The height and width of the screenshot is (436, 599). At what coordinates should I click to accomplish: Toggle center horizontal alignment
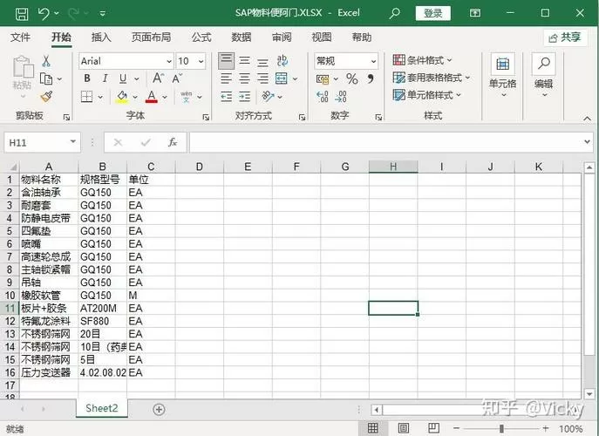coord(244,78)
